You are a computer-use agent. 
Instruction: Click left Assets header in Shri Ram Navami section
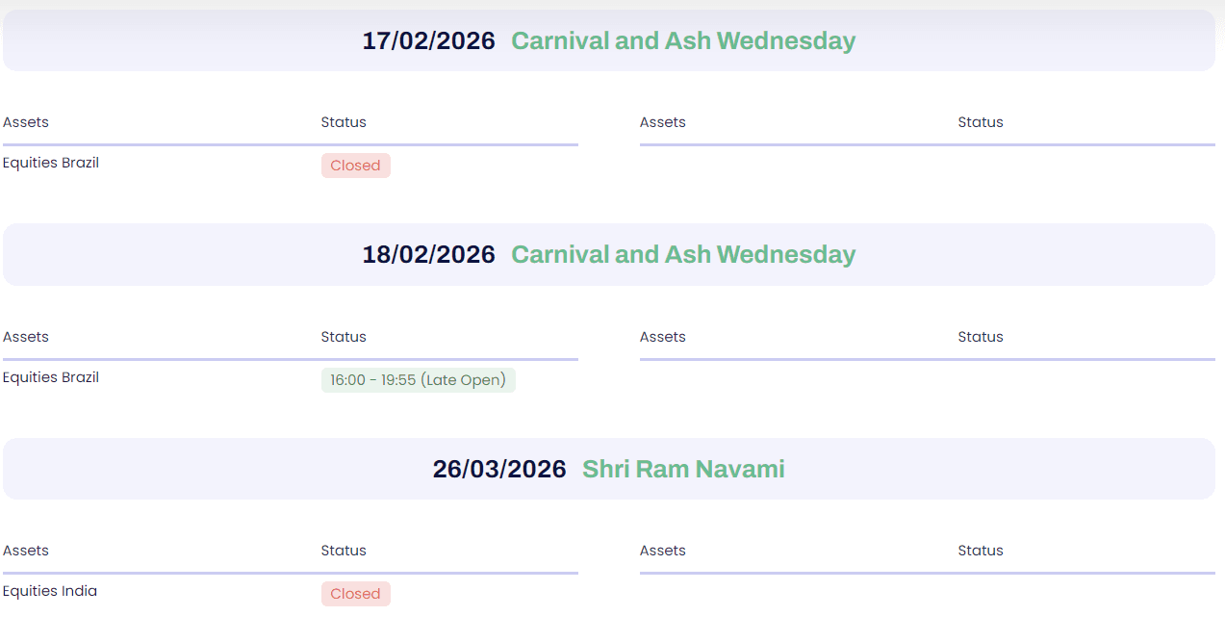pyautogui.click(x=26, y=551)
